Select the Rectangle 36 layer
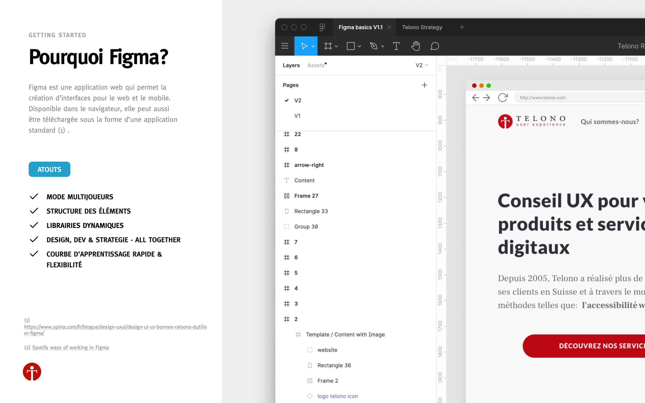This screenshot has height=403, width=645. click(356, 365)
